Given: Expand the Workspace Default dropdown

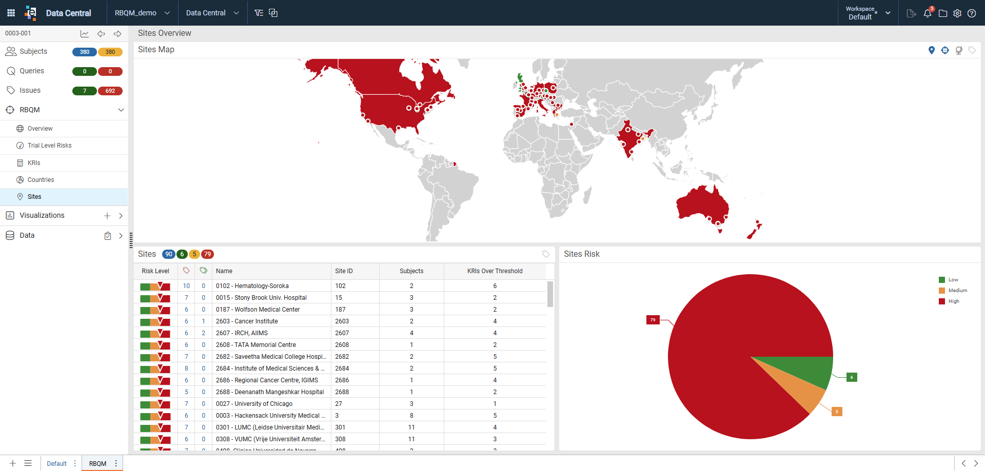Looking at the screenshot, I should (x=869, y=13).
